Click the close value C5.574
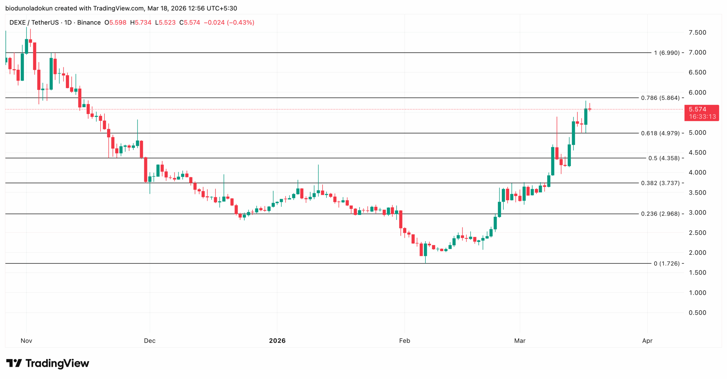 (x=190, y=22)
